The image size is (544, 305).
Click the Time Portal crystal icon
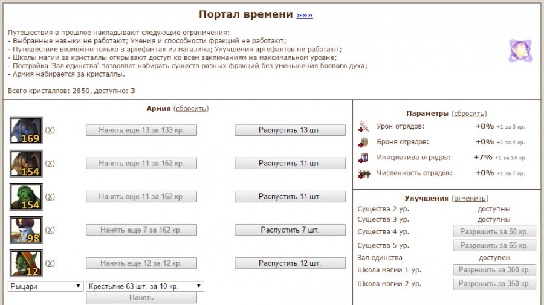pyautogui.click(x=520, y=51)
